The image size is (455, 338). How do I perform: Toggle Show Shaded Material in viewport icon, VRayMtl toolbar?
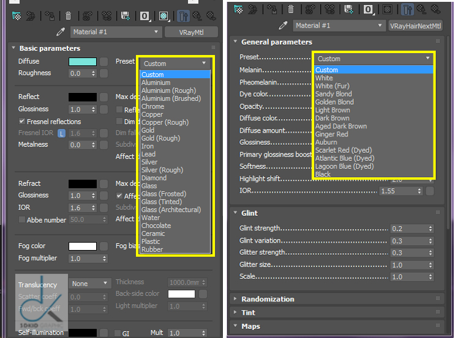click(x=164, y=16)
